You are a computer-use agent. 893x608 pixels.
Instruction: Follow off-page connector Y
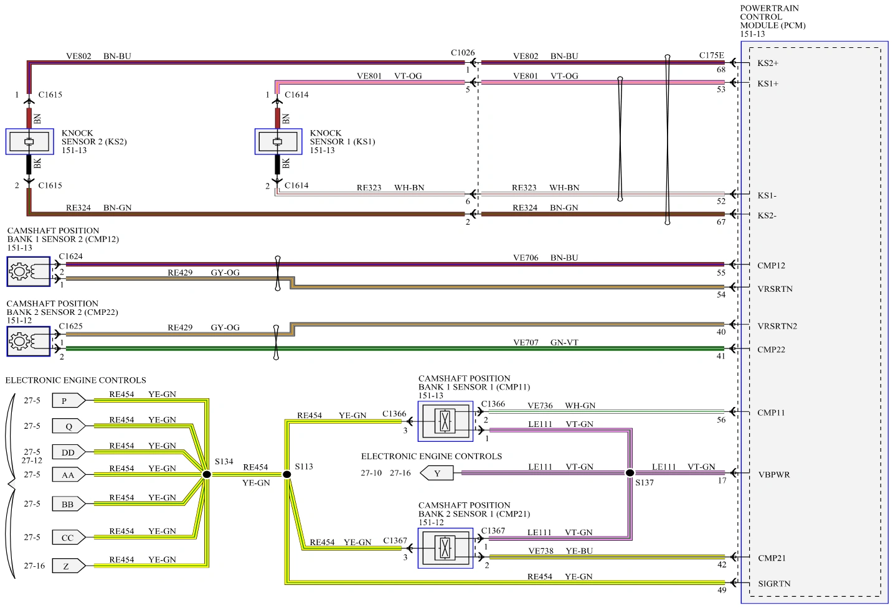click(437, 474)
